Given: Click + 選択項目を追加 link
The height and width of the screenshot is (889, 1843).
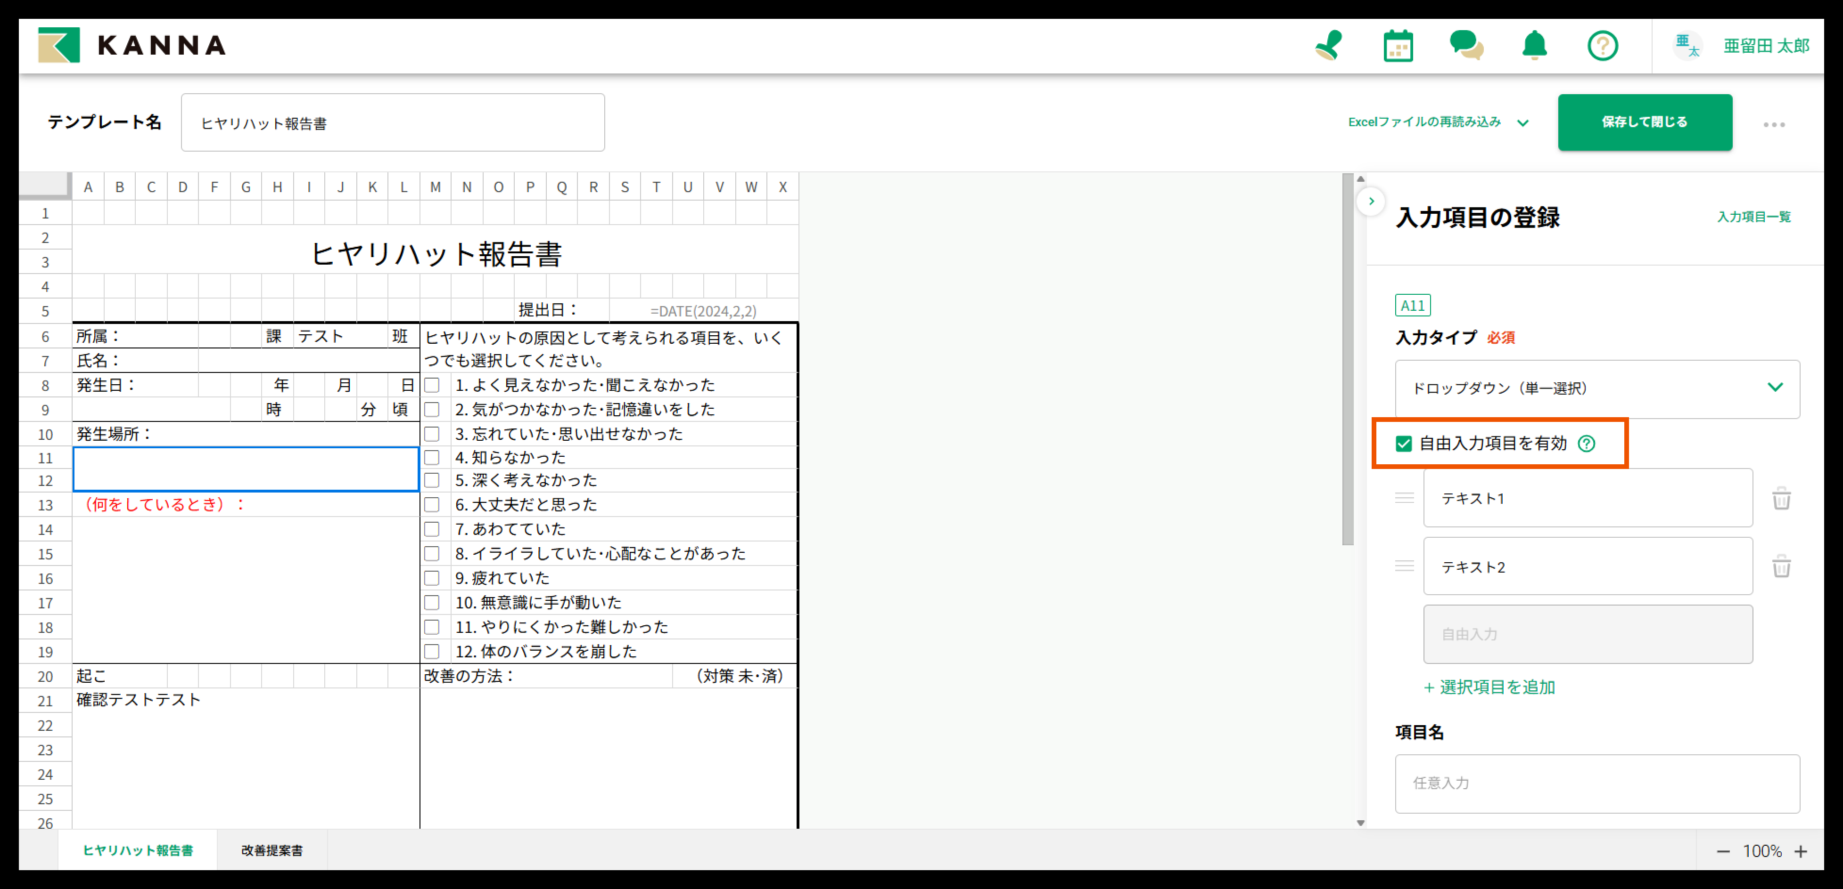Looking at the screenshot, I should 1489,687.
